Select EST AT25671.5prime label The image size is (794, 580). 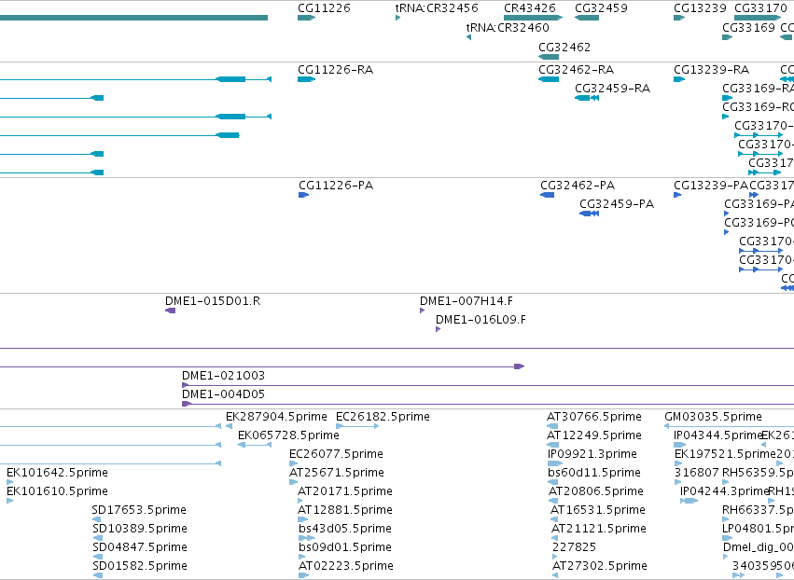337,473
